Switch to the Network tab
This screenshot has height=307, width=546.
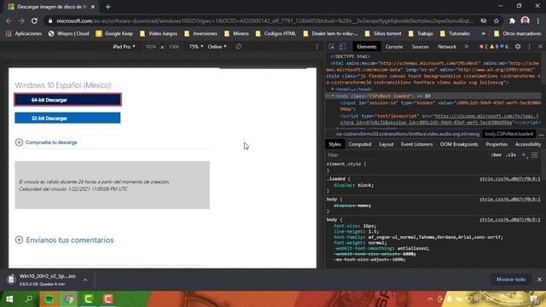pos(447,47)
